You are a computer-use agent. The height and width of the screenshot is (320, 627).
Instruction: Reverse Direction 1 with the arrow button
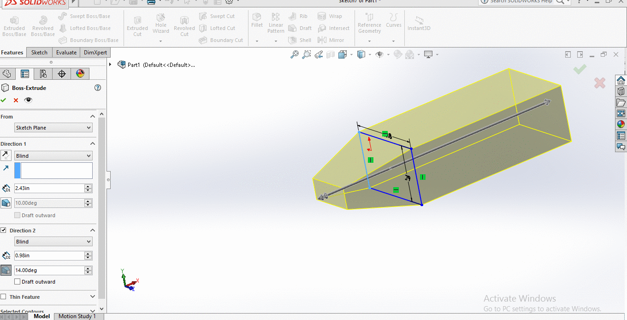click(x=6, y=155)
